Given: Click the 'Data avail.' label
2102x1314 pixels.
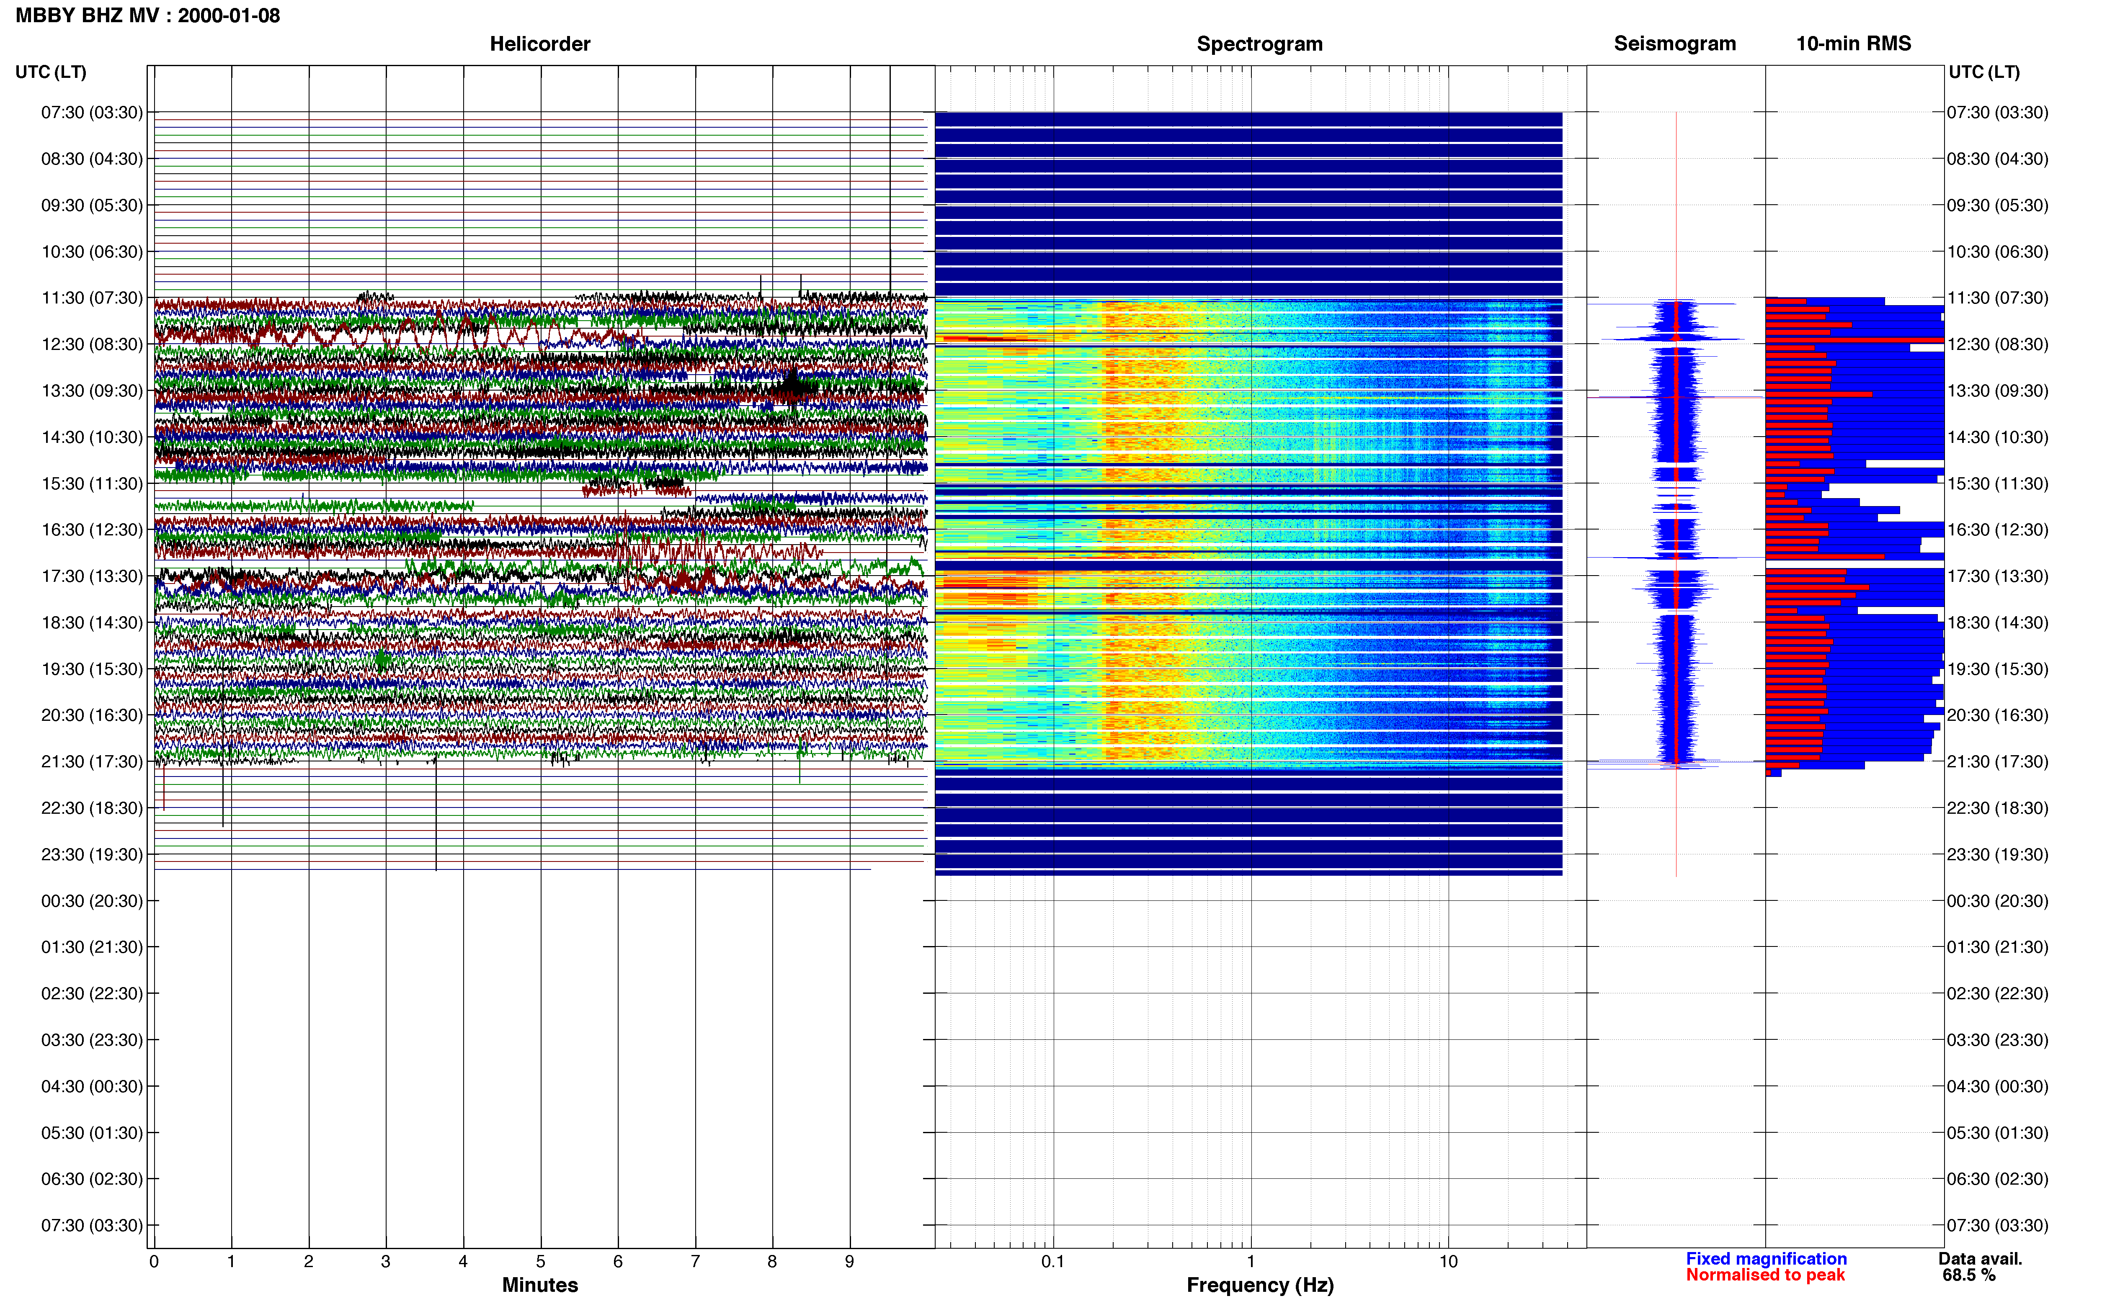Looking at the screenshot, I should coord(1980,1258).
